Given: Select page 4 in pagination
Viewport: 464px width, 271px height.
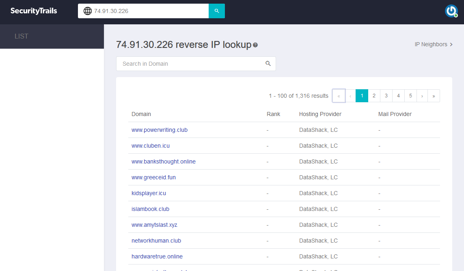Looking at the screenshot, I should tap(398, 96).
